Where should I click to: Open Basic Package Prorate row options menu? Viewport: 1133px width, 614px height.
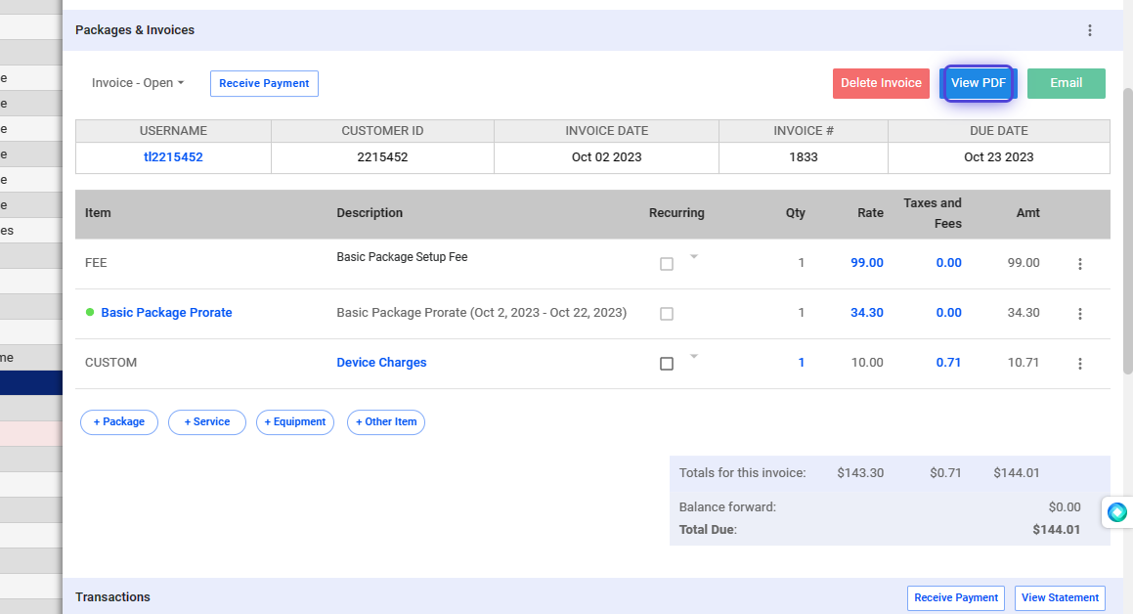coord(1080,314)
